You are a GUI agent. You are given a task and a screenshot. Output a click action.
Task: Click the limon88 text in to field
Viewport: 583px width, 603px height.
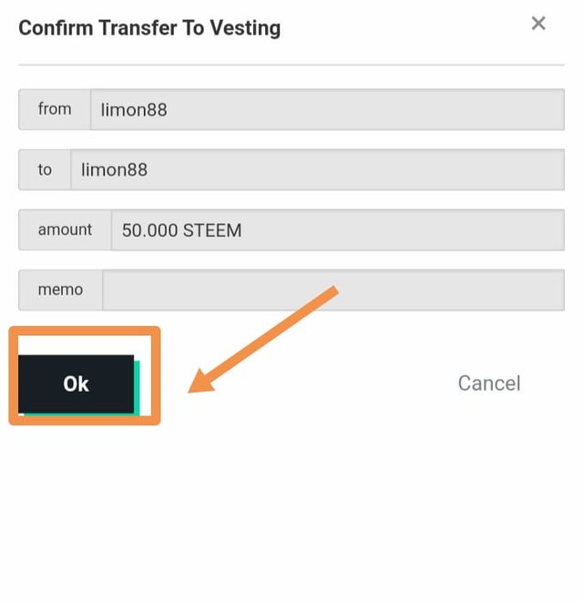tap(114, 170)
